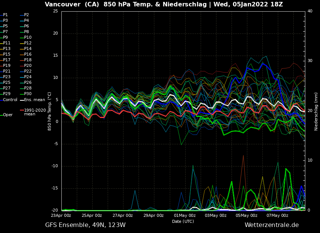
Task: Select the Oper run legend entry
Action: tap(8, 115)
